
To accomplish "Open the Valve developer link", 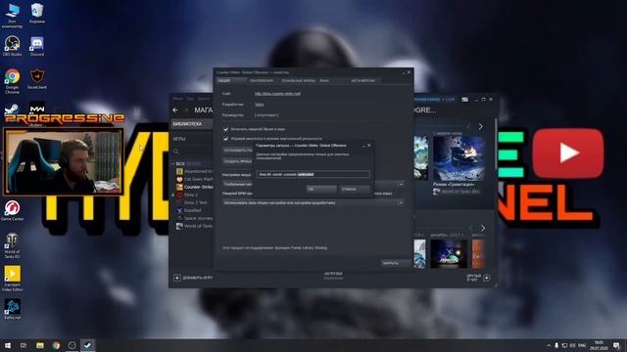I will [x=259, y=105].
